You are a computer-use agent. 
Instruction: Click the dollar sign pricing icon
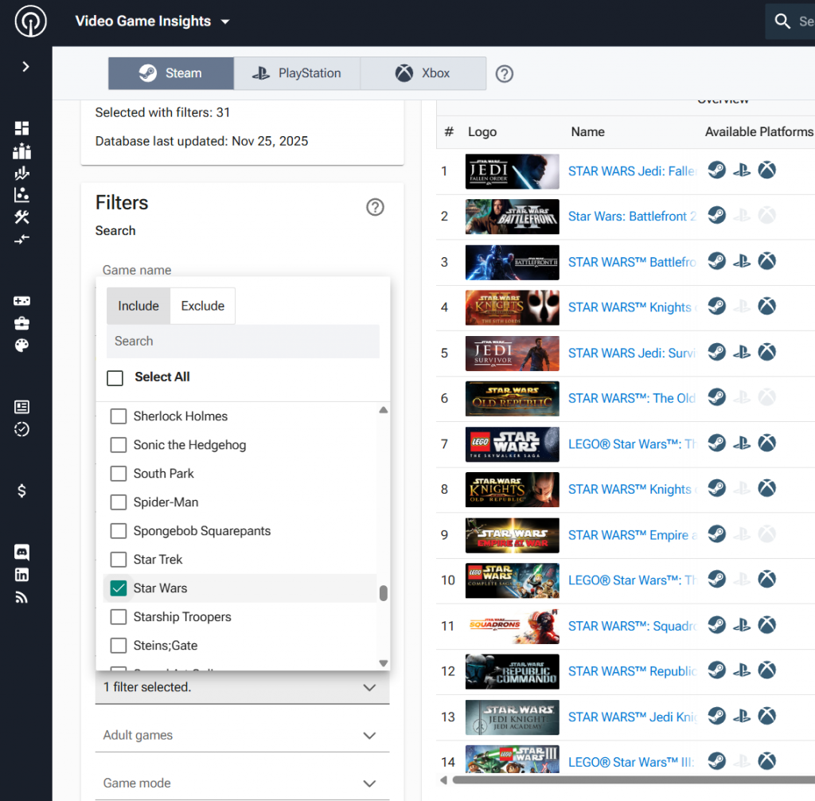tap(21, 490)
